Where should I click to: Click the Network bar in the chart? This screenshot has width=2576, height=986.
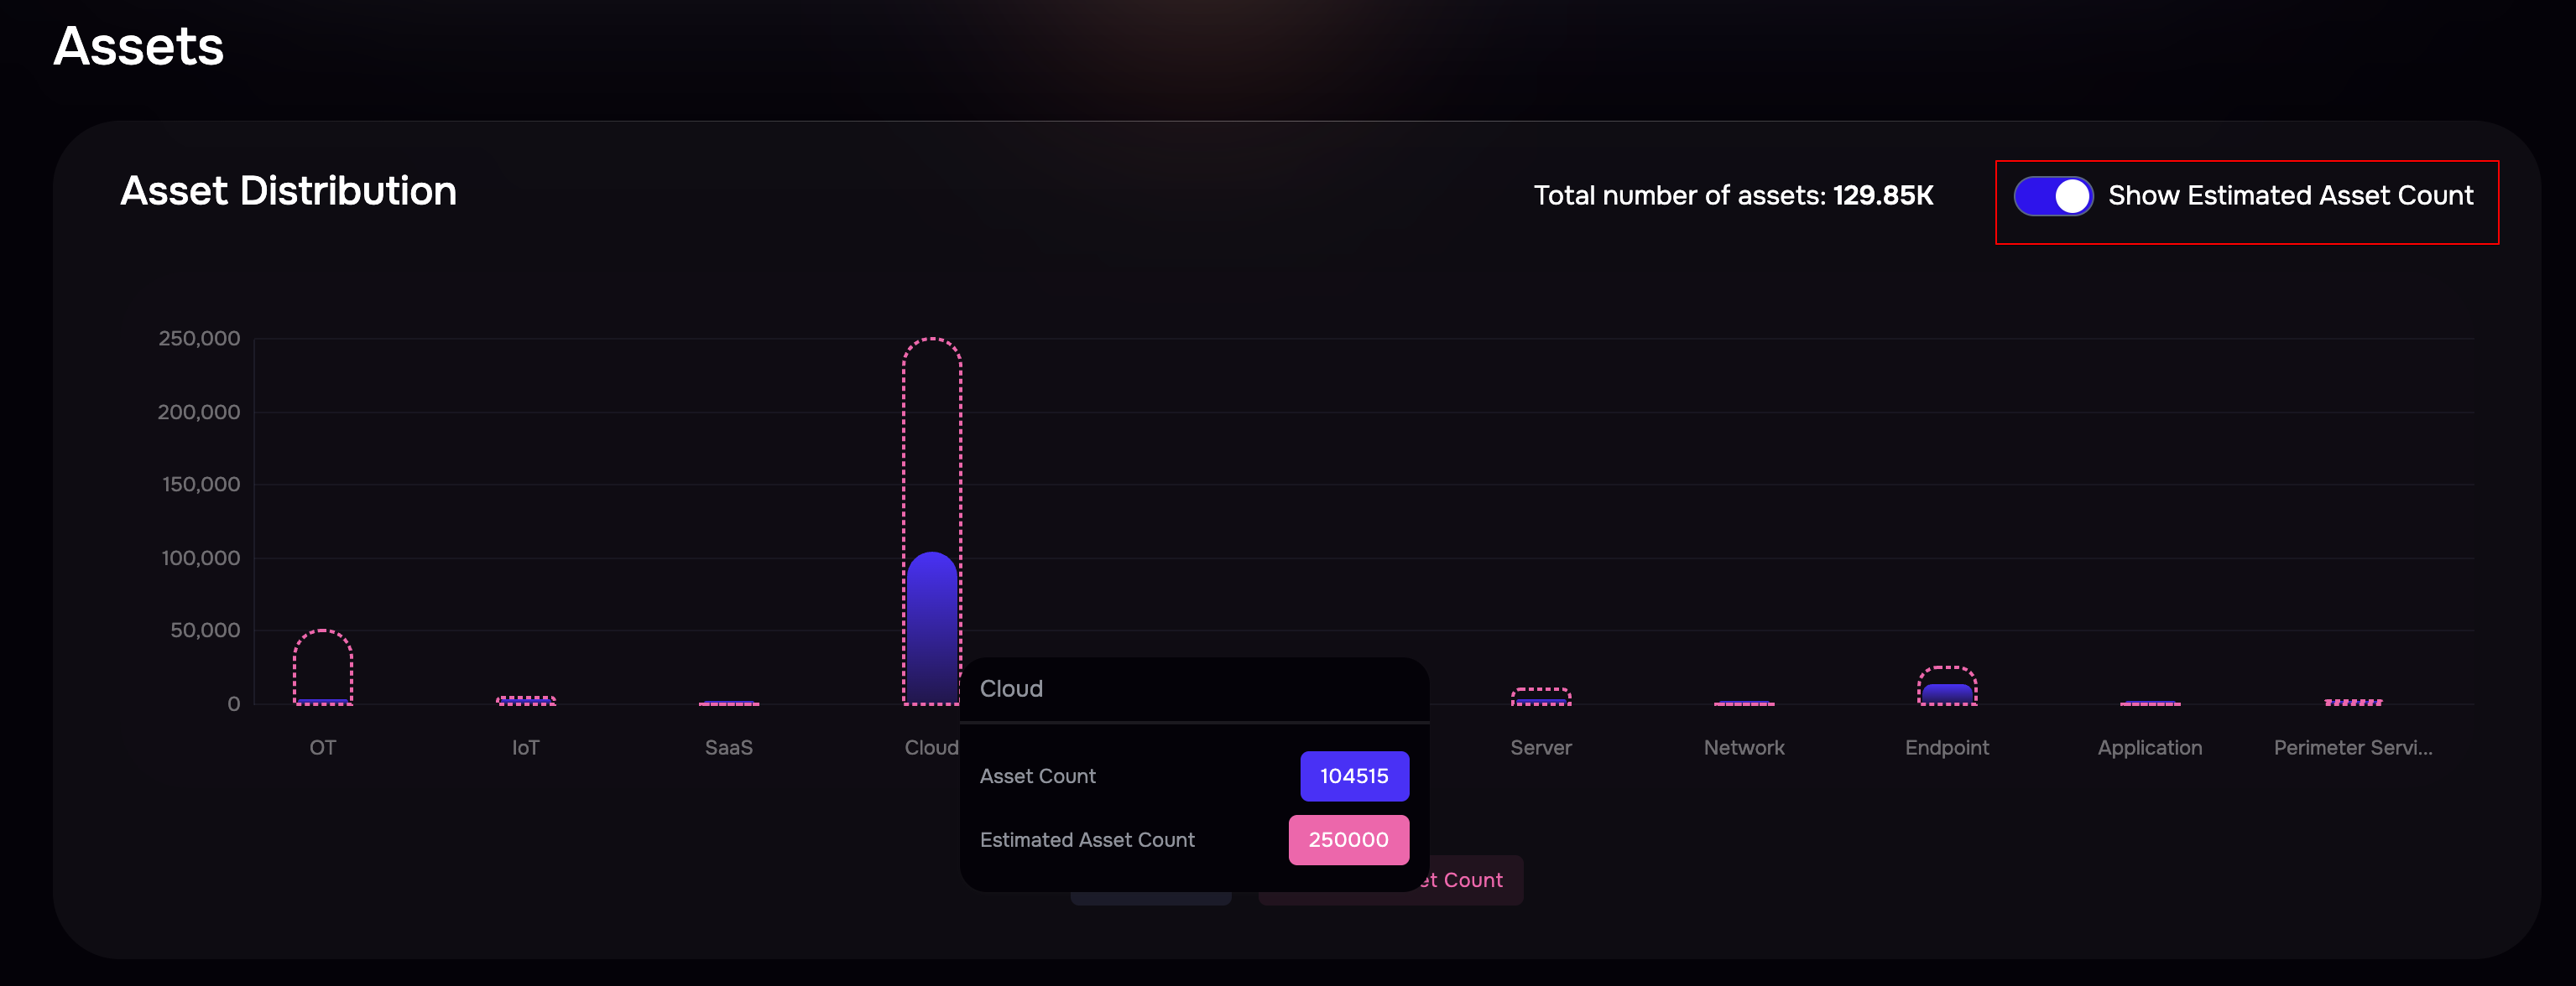(x=1743, y=703)
